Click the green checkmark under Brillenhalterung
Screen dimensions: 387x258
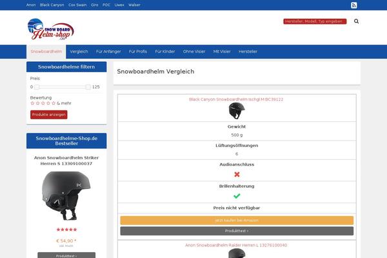(x=237, y=196)
